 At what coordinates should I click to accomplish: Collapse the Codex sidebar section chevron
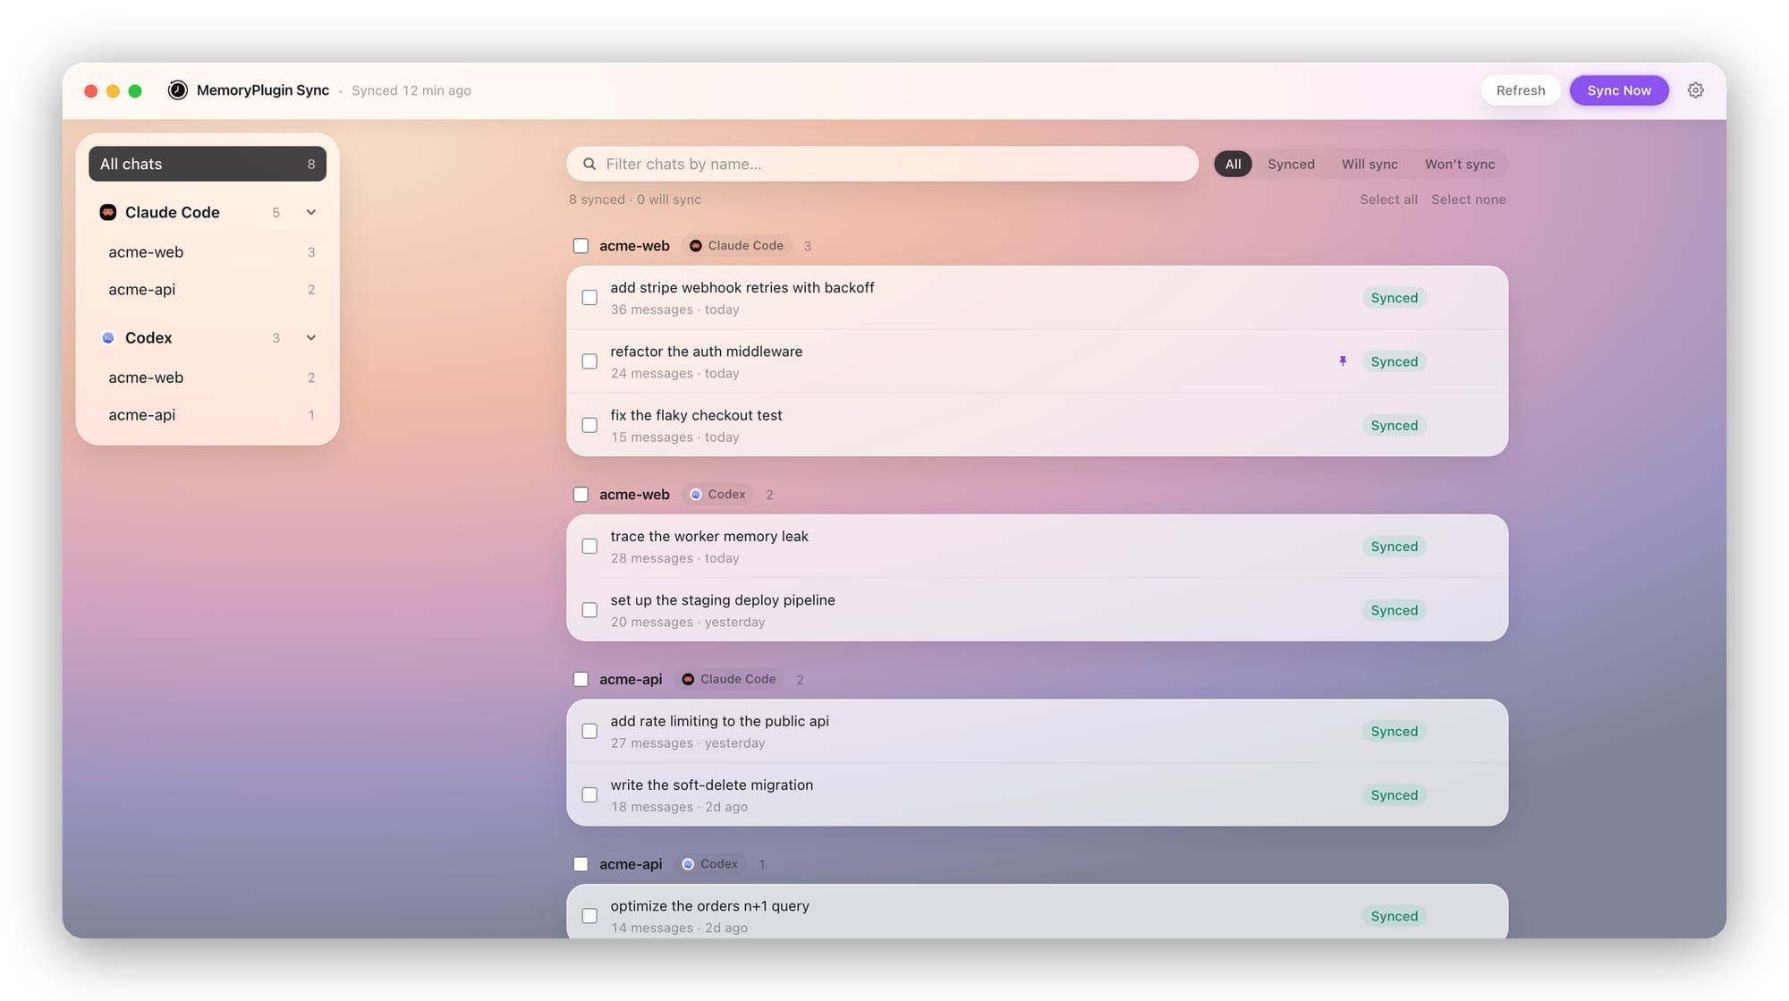point(310,338)
